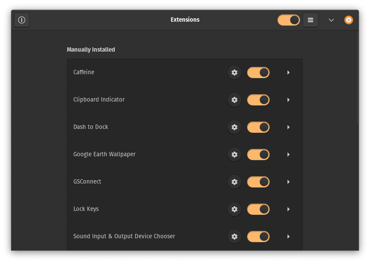Disable the Caffeine extension

258,72
